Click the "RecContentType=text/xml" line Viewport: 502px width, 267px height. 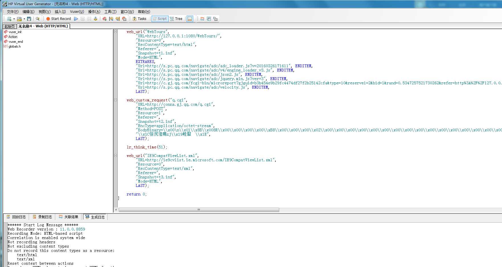[165, 169]
